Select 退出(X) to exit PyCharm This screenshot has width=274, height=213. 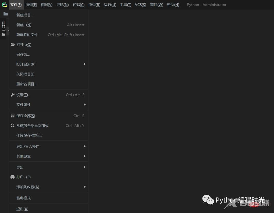pyautogui.click(x=22, y=209)
